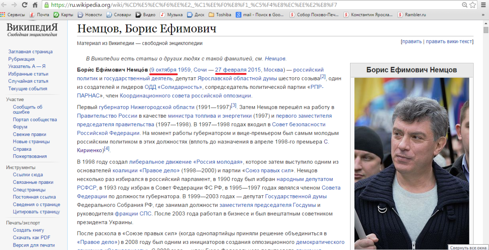The height and width of the screenshot is (250, 489).
Task: Open Справка sidebar link
Action: tap(22, 149)
